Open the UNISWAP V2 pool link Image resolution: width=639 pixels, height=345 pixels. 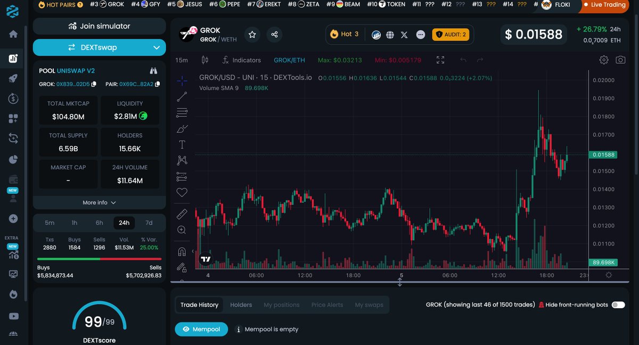point(76,70)
